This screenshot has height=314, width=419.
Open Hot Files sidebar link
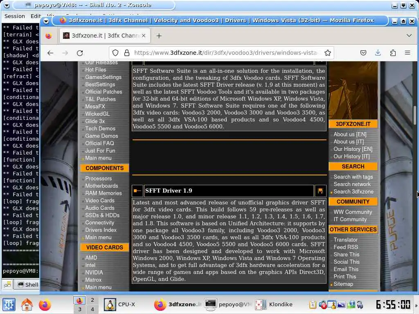tap(96, 70)
